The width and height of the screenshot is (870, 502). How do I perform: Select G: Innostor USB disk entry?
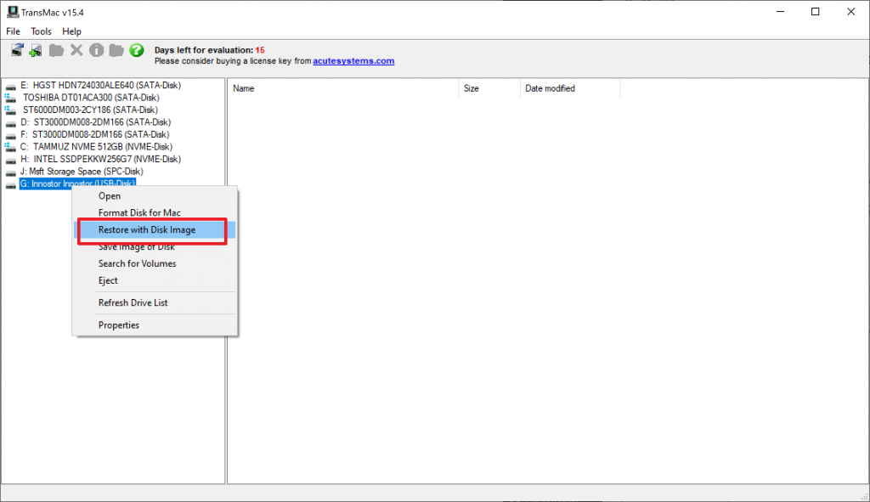[77, 183]
